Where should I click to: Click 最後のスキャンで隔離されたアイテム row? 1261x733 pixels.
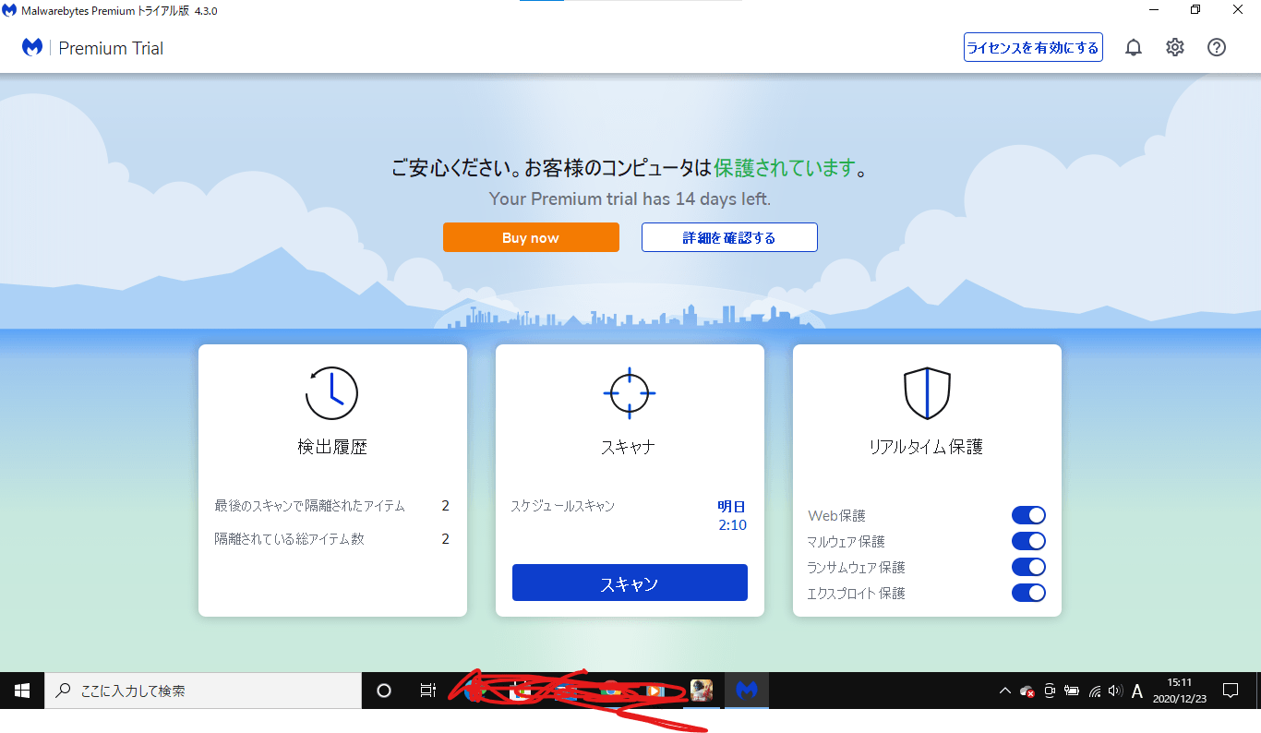332,506
